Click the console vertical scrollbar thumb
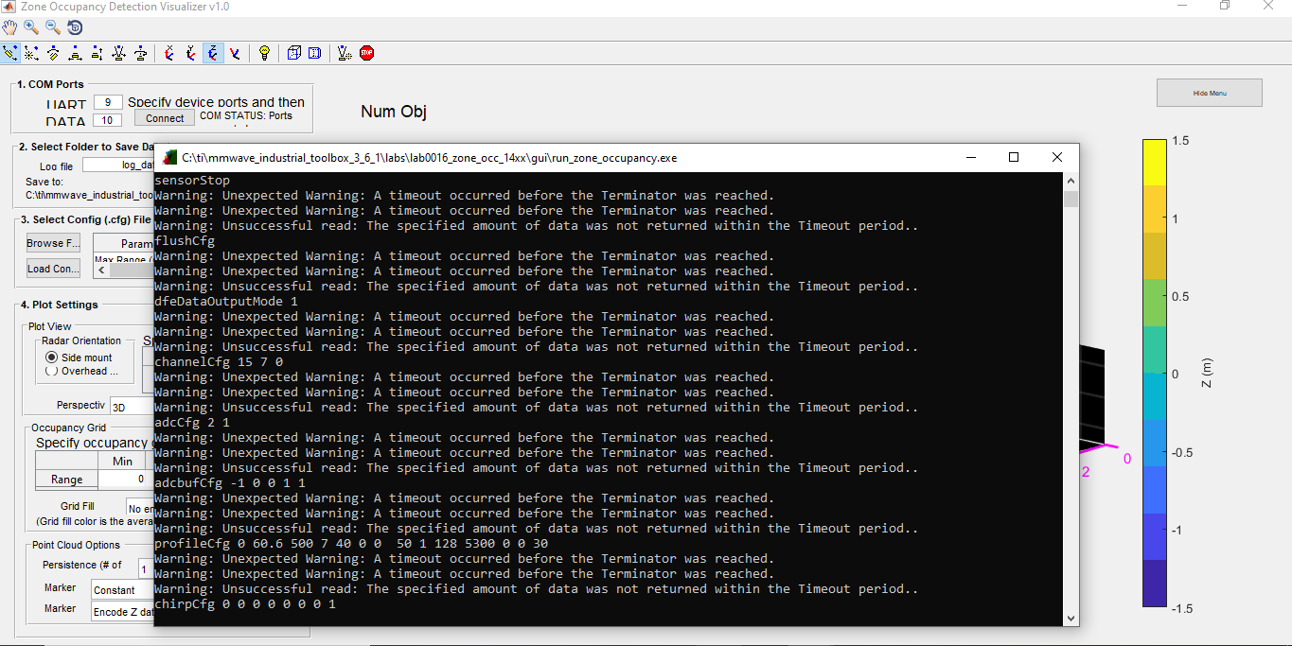Viewport: 1292px width, 646px height. 1071,199
